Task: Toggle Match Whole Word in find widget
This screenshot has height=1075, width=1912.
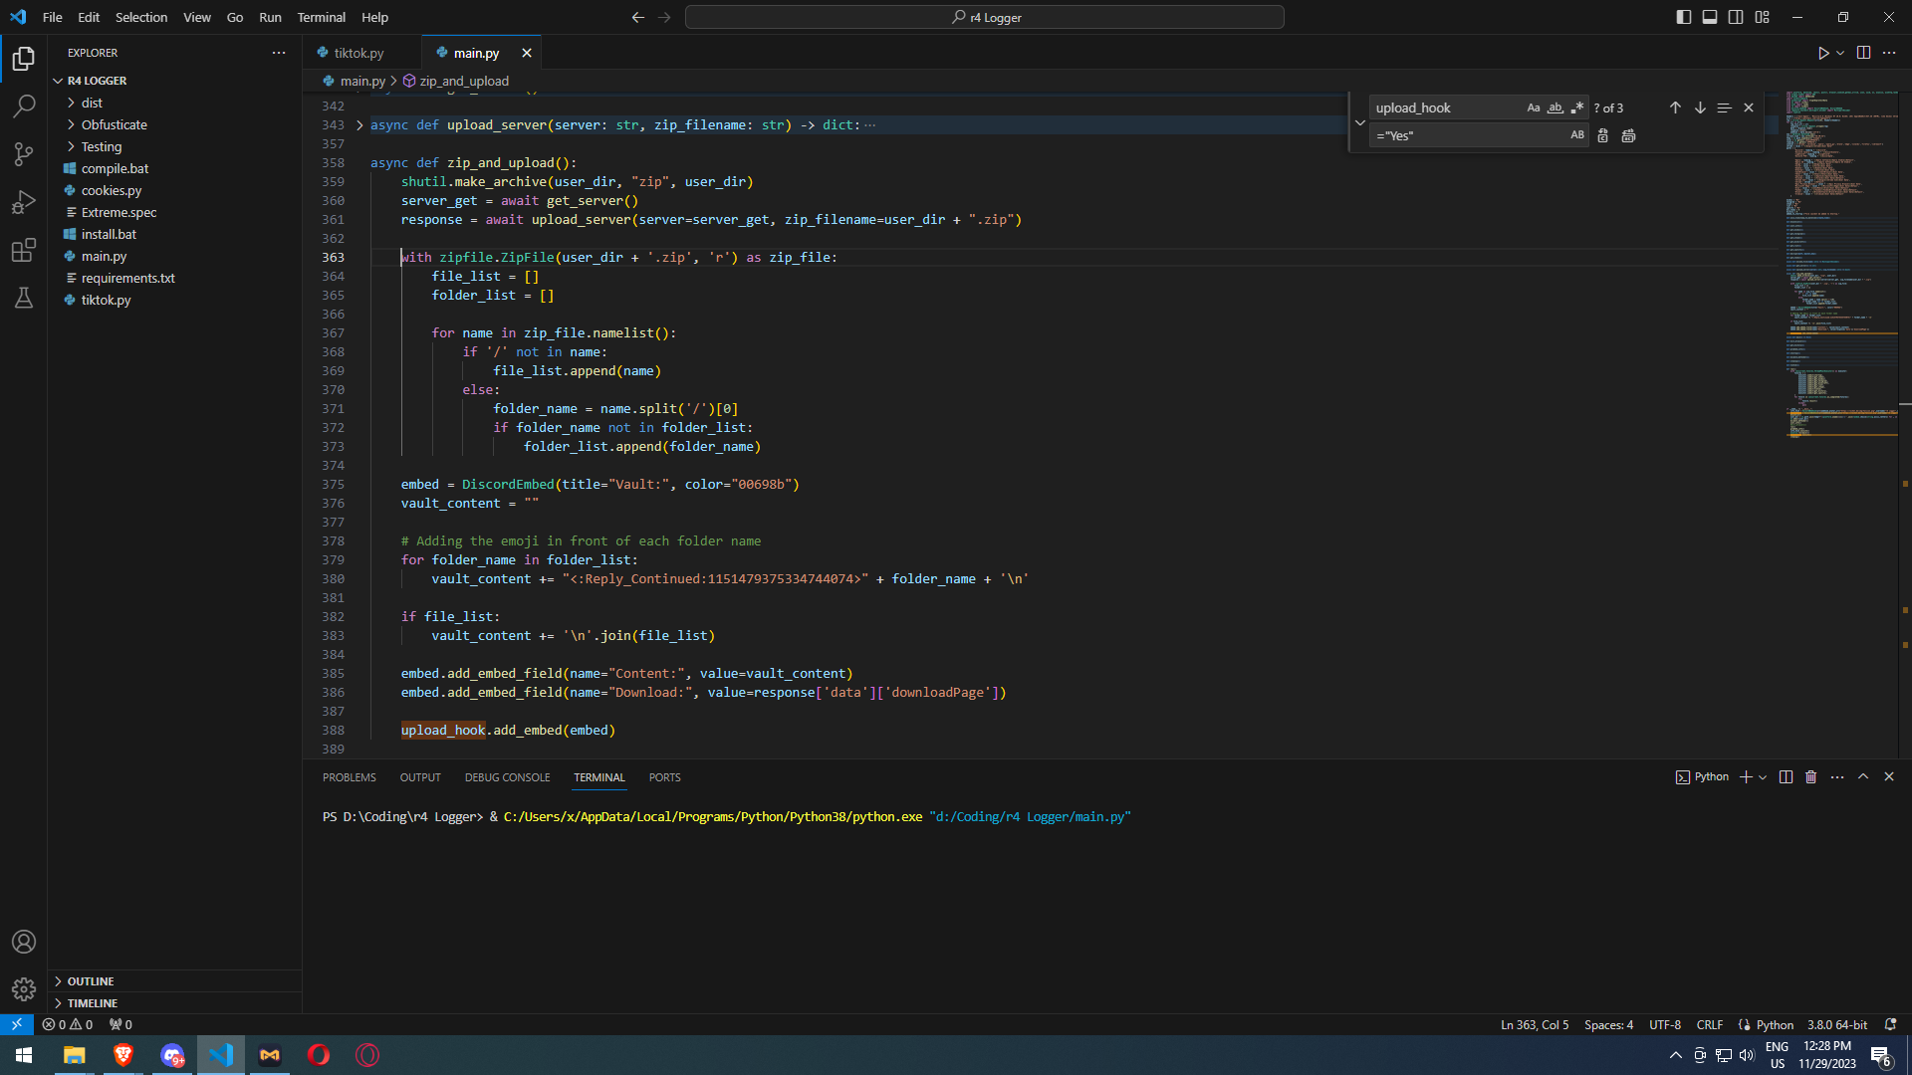Action: [1555, 107]
